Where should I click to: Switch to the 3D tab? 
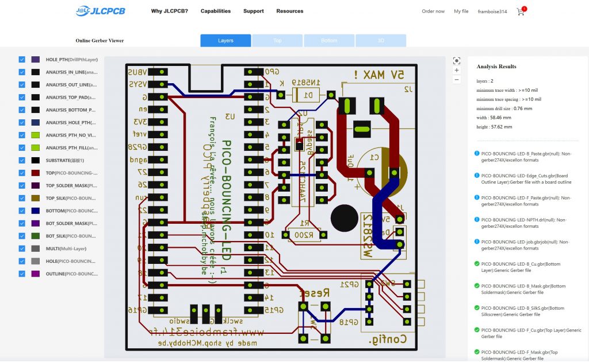pos(381,40)
